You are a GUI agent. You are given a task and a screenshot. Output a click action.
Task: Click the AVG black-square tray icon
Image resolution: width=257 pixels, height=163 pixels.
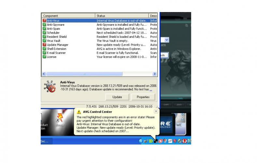tap(156, 141)
